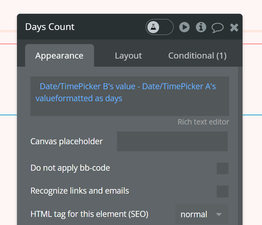Close the Days Count property panel
Screen dimensions: 262x225
coord(234,28)
